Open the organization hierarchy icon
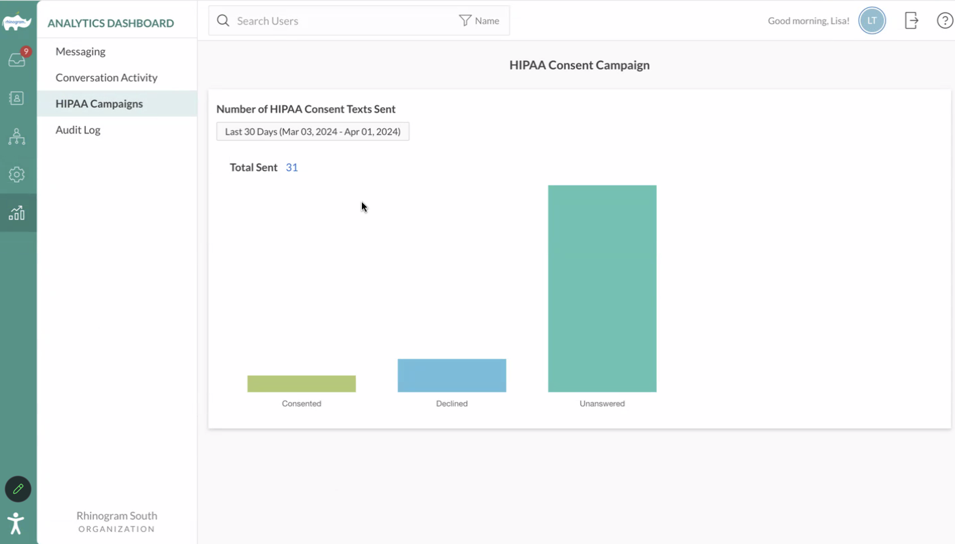This screenshot has height=544, width=955. click(x=17, y=136)
